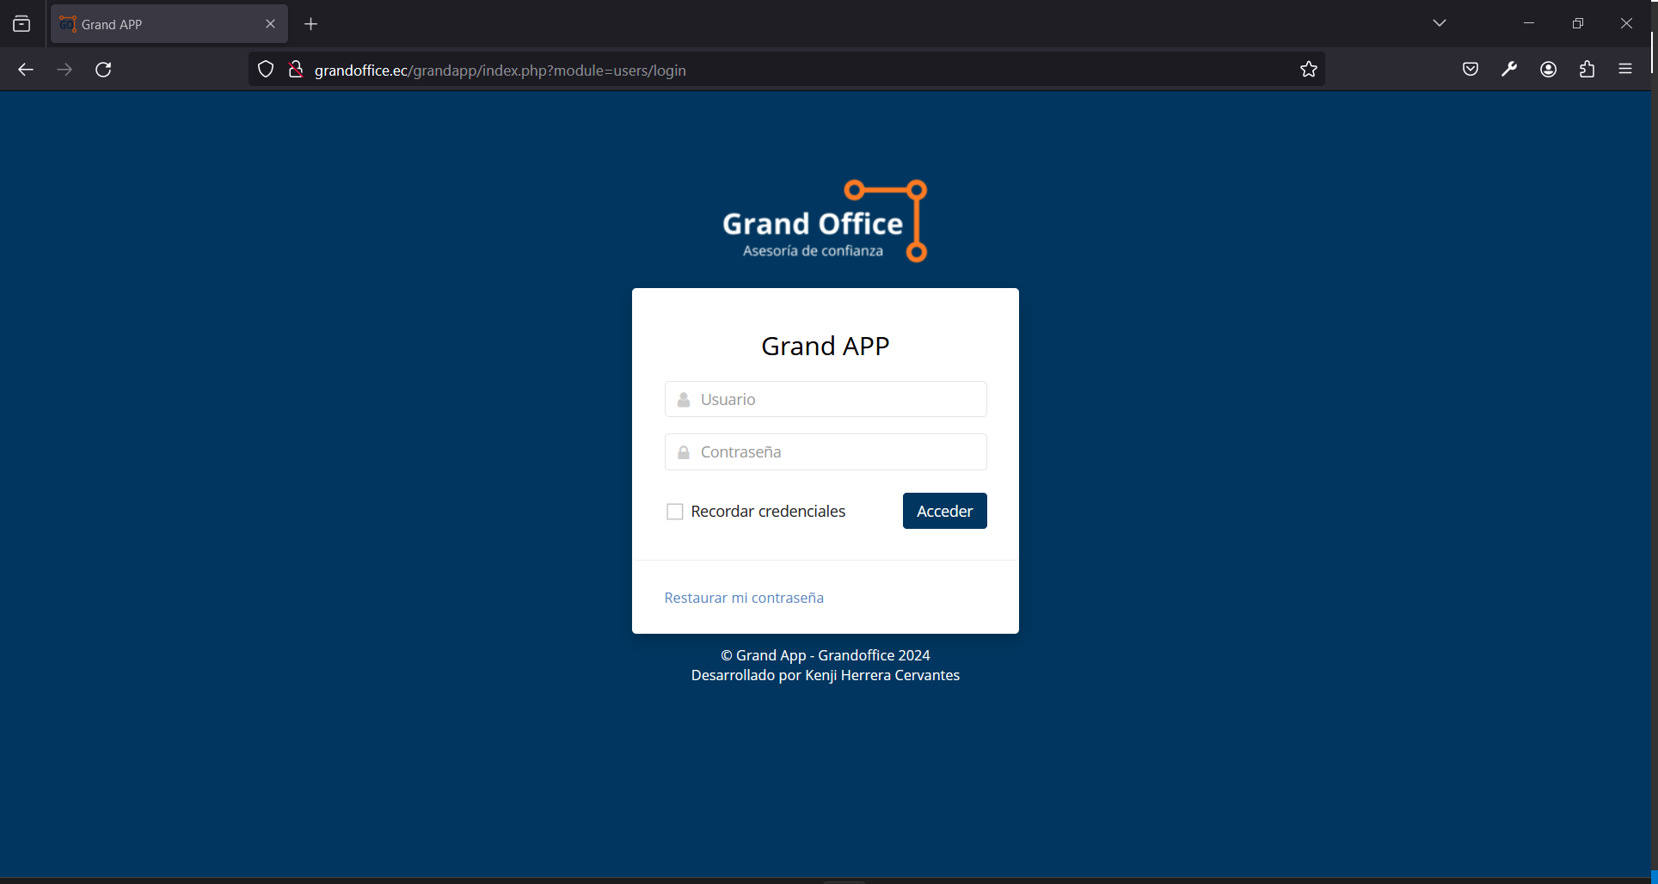The image size is (1658, 884).
Task: Click the browser forward arrow
Action: (64, 70)
